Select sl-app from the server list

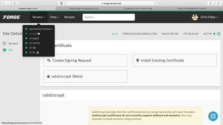(33, 34)
